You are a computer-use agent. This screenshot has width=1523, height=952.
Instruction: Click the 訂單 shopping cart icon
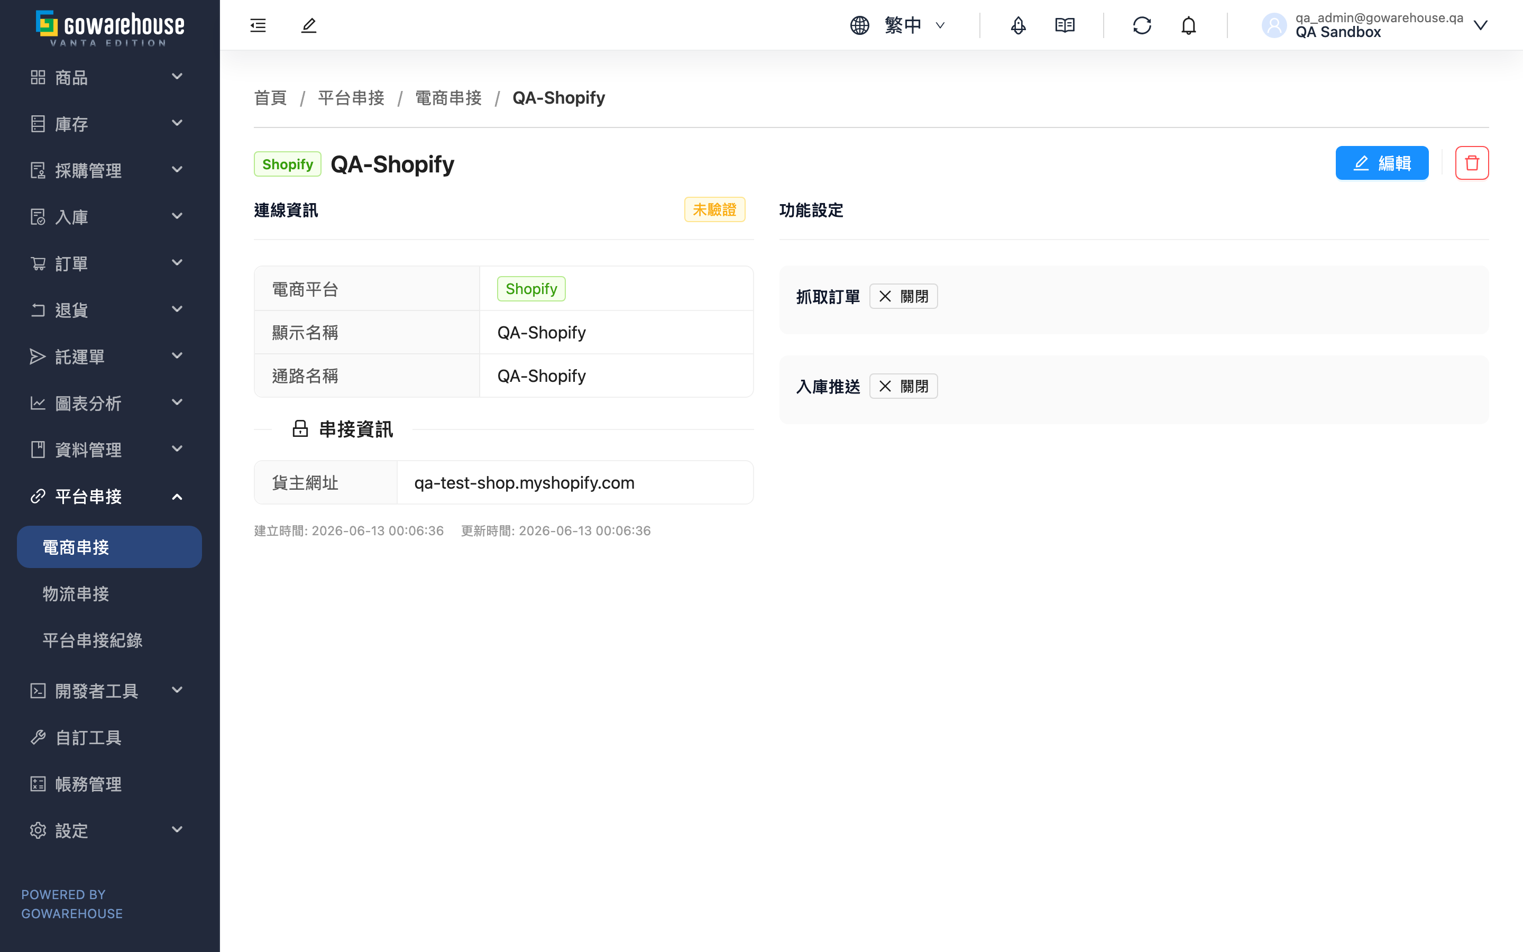(x=38, y=263)
